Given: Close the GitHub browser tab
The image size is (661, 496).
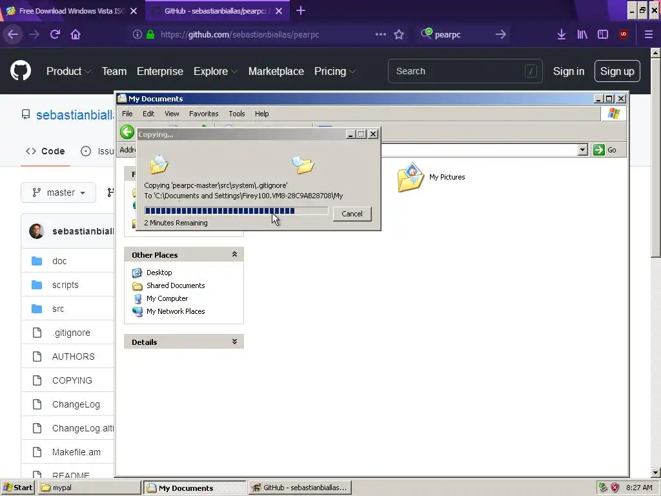Looking at the screenshot, I should 279,11.
